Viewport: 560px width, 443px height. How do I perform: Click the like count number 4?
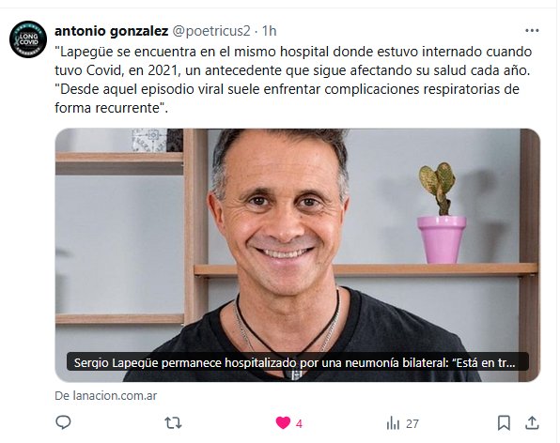point(299,423)
